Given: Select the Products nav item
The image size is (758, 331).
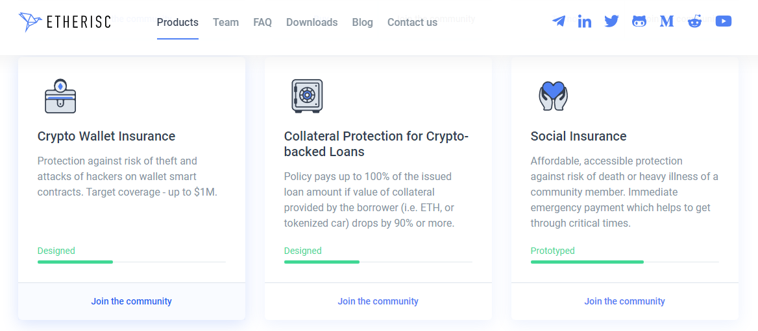Looking at the screenshot, I should (x=178, y=22).
